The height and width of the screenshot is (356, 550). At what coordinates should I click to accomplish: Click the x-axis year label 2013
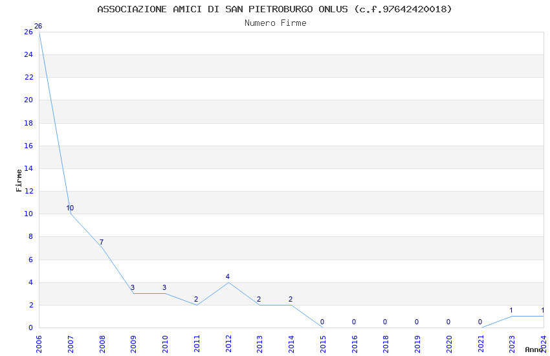coord(259,344)
